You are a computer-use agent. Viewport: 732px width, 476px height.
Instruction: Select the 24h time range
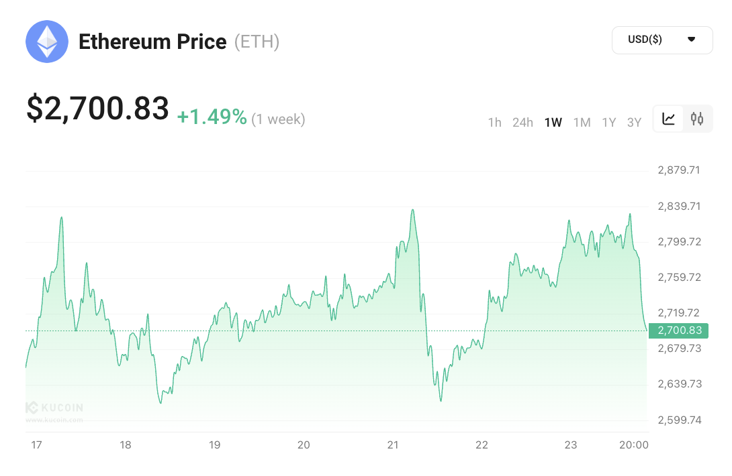(x=522, y=123)
